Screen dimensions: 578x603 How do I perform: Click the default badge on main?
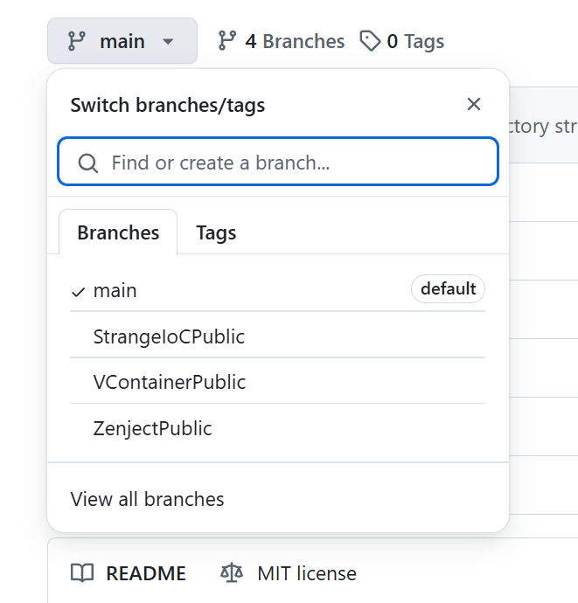click(448, 288)
